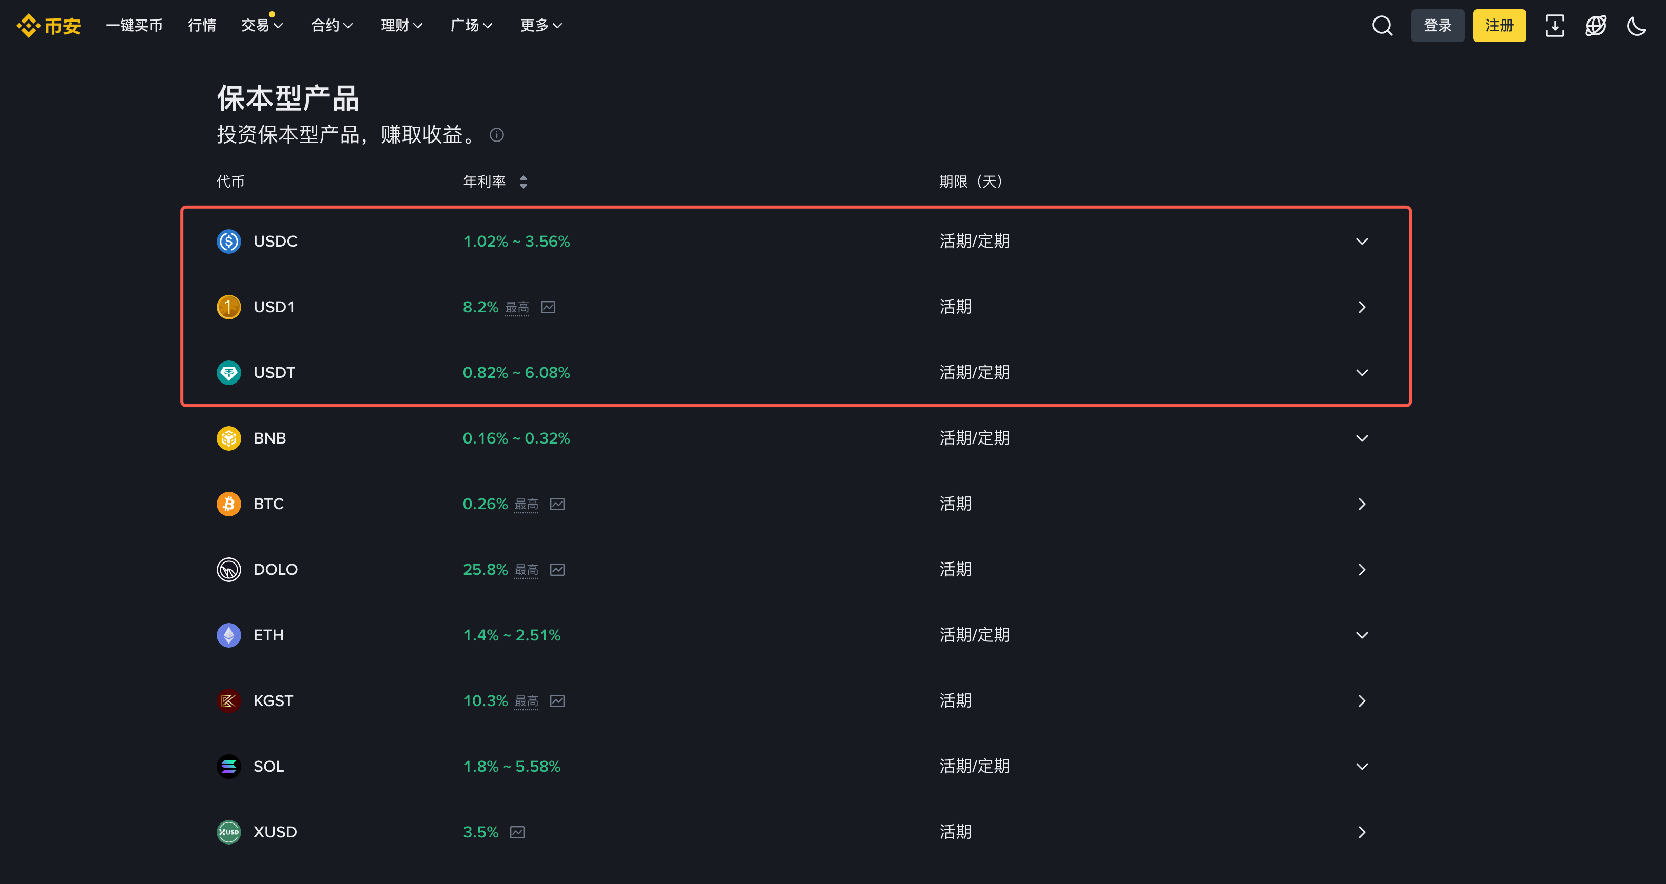View BTC rate history chart

557,504
